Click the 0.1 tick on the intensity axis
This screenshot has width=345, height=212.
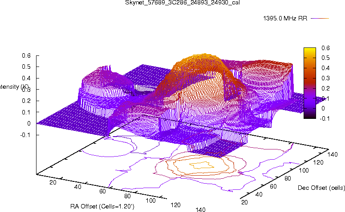point(26,112)
